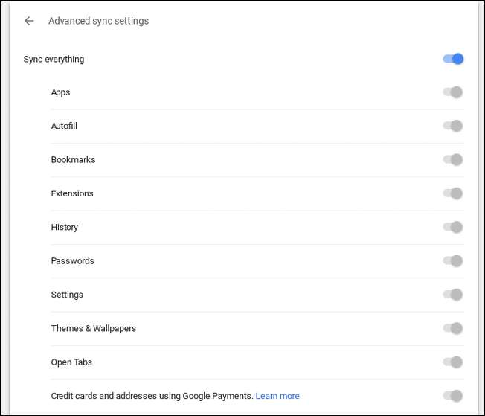Toggle the Apps sync switch
Screen dimensions: 485x416
click(453, 92)
